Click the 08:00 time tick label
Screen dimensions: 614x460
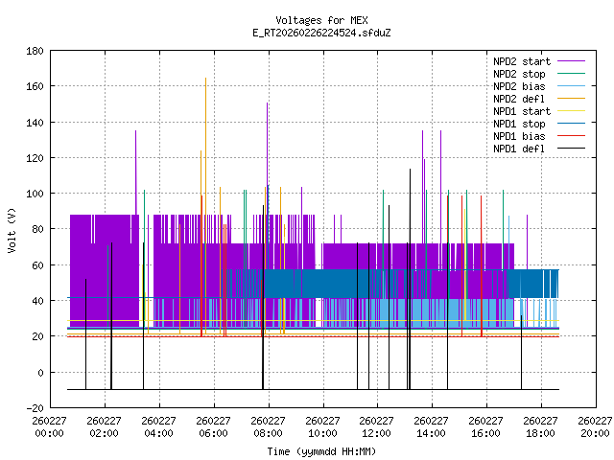click(268, 433)
